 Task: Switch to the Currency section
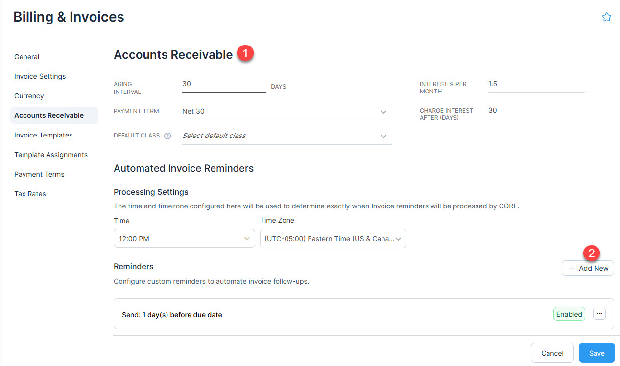(x=29, y=96)
